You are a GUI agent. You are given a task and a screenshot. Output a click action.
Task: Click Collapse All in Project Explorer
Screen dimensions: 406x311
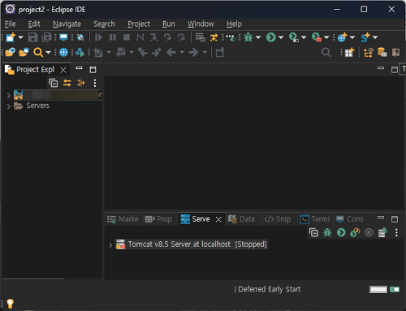pos(54,83)
